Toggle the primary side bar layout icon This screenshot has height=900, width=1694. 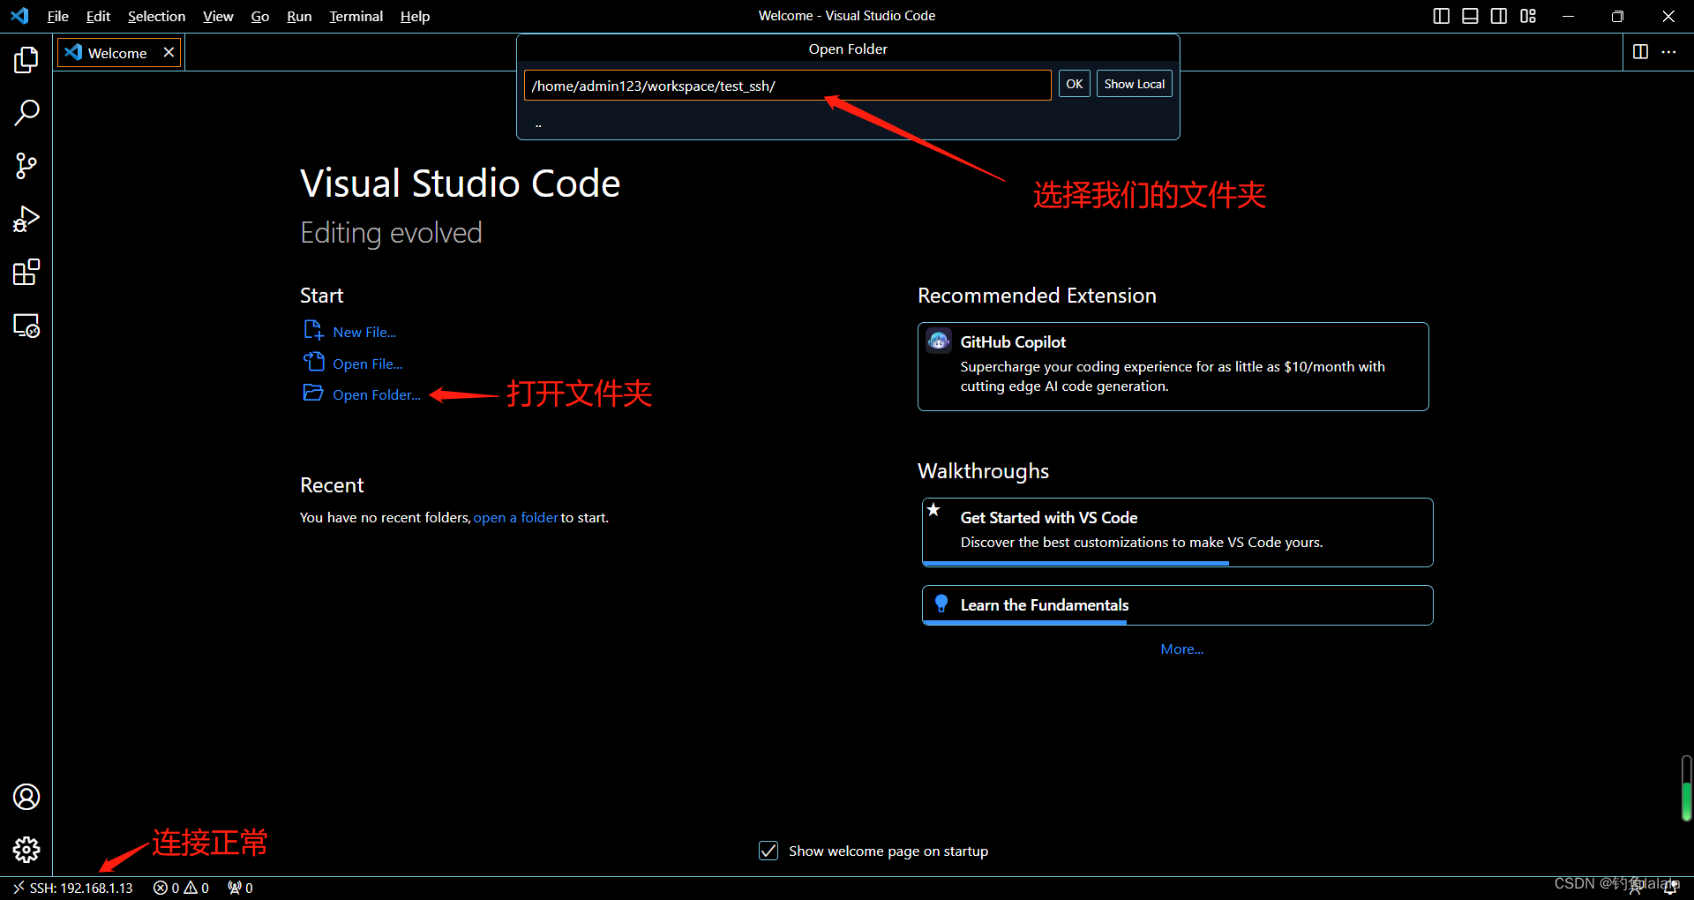(1442, 16)
